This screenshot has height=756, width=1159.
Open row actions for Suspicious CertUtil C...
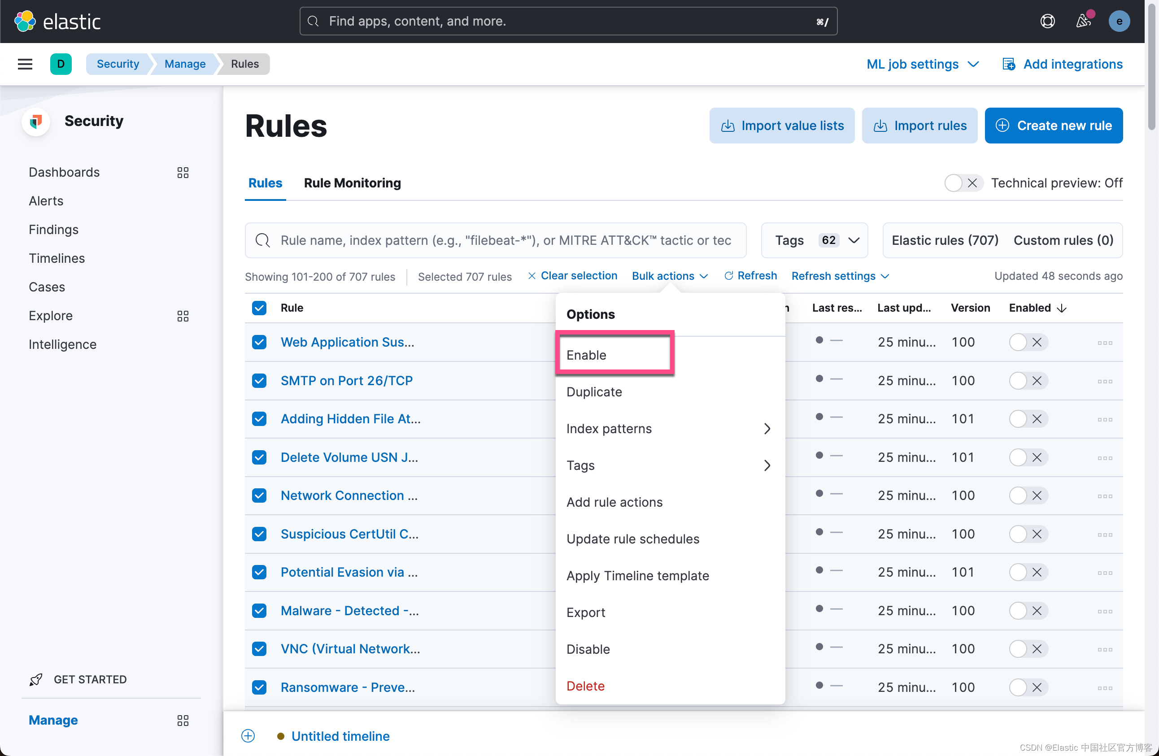pos(1104,534)
